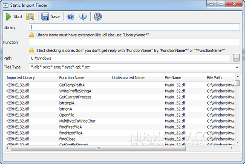Select the WriteProfileStringA row
Image resolution: width=245 pixels, height=164 pixels.
tap(120, 91)
